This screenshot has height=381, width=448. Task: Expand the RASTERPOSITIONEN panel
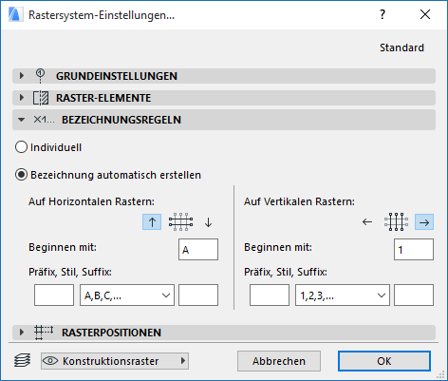(224, 333)
